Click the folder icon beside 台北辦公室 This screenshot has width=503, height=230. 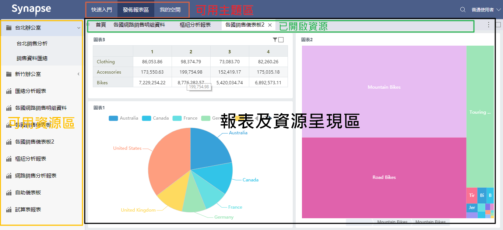pyautogui.click(x=9, y=28)
